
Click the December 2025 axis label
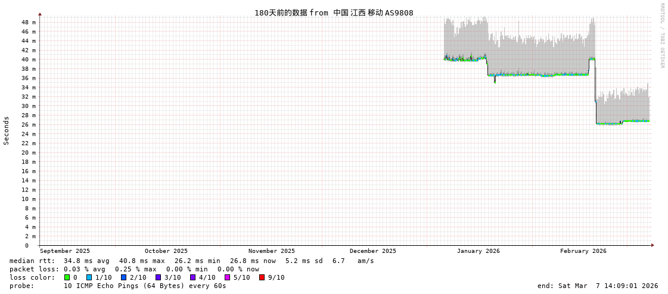click(372, 251)
